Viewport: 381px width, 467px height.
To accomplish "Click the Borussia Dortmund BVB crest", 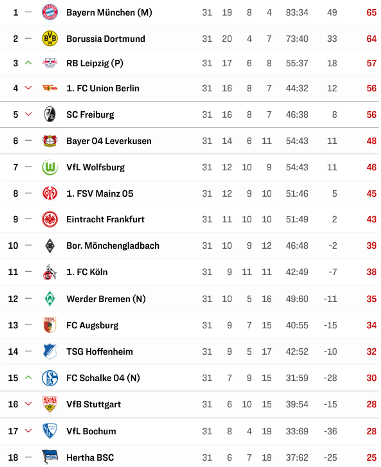I will click(50, 38).
